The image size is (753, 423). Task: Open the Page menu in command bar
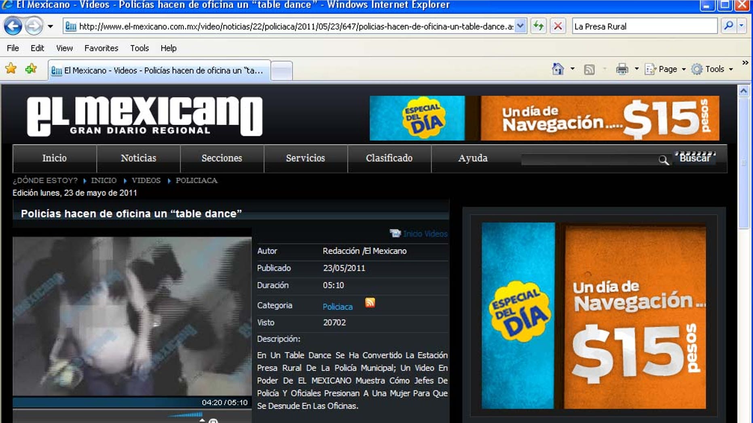click(x=665, y=69)
